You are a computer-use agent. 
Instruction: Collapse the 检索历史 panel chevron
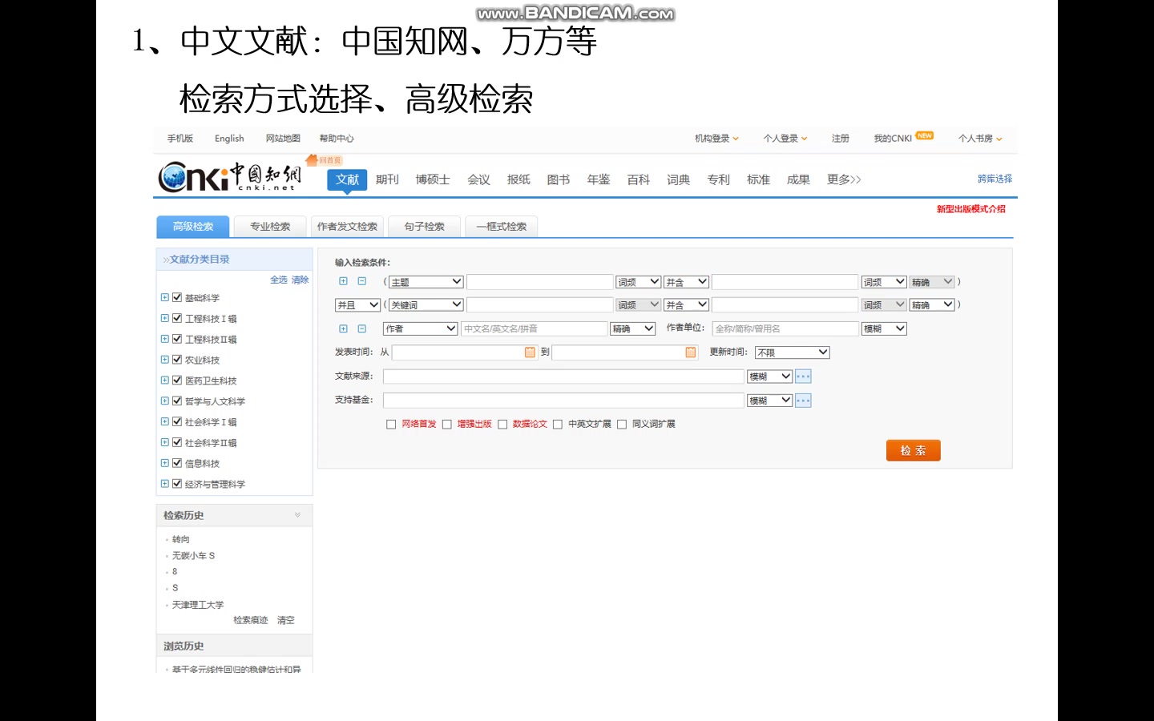[x=297, y=515]
